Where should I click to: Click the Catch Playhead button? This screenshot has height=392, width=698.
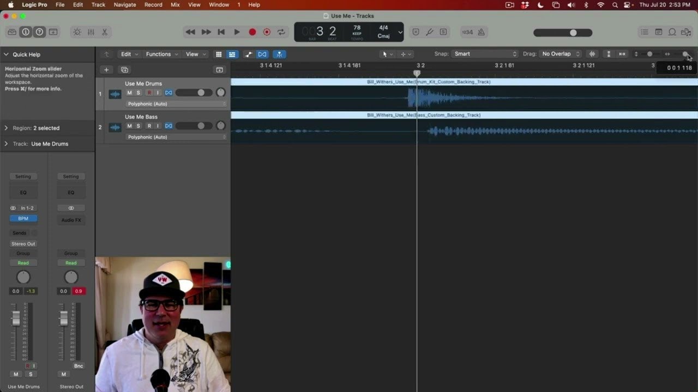click(x=279, y=54)
